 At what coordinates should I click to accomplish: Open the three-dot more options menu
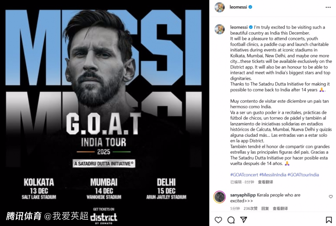[328, 7]
